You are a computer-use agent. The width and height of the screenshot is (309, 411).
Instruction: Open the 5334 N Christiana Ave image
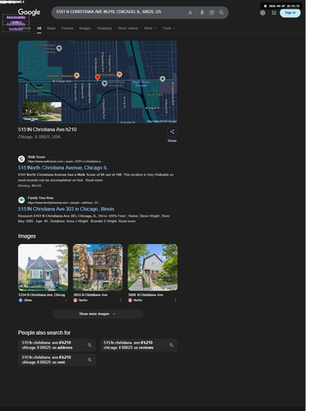pyautogui.click(x=43, y=267)
